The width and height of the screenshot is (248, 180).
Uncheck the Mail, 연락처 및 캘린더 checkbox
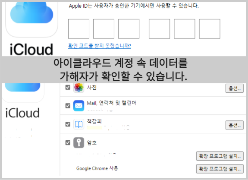pyautogui.click(x=68, y=106)
